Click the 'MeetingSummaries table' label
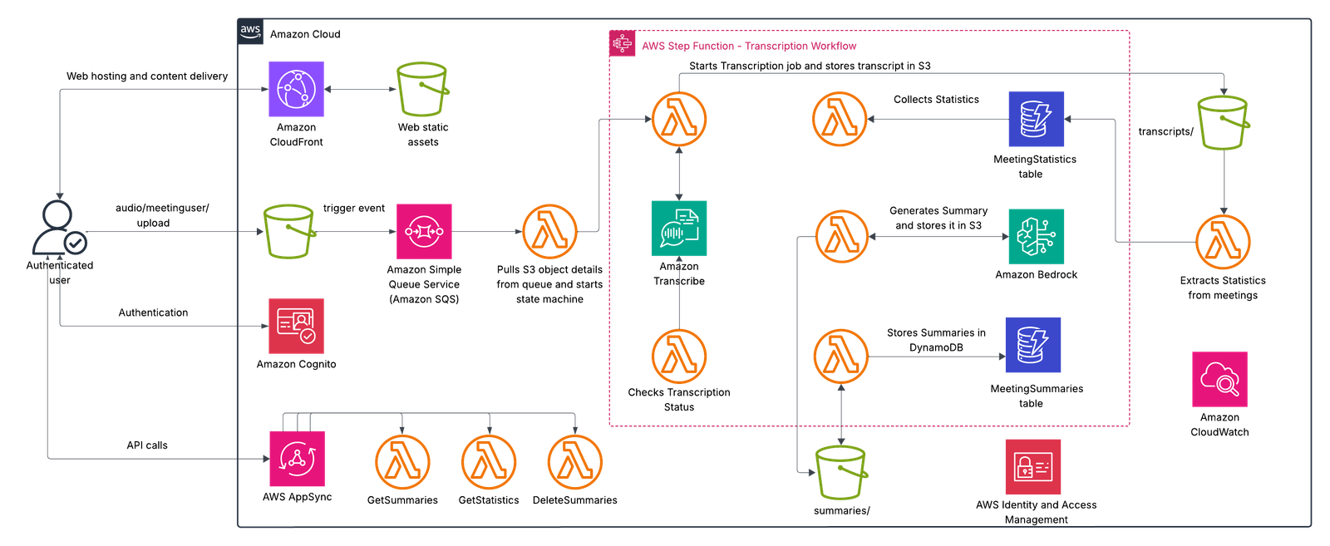 [x=1037, y=396]
